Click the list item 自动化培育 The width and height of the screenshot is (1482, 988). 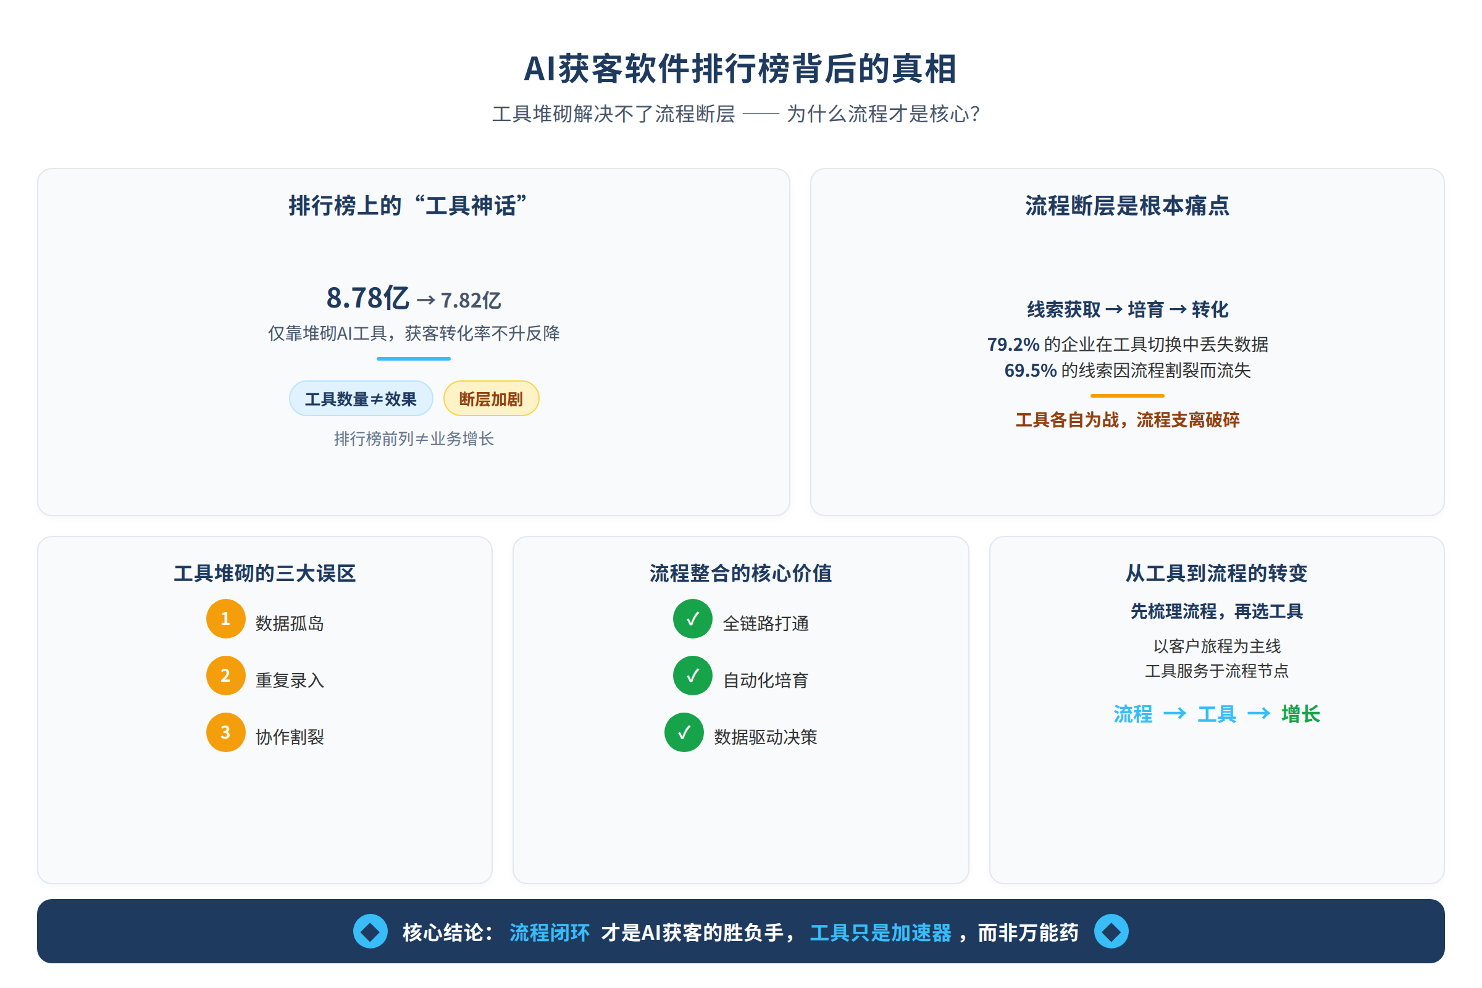[766, 680]
